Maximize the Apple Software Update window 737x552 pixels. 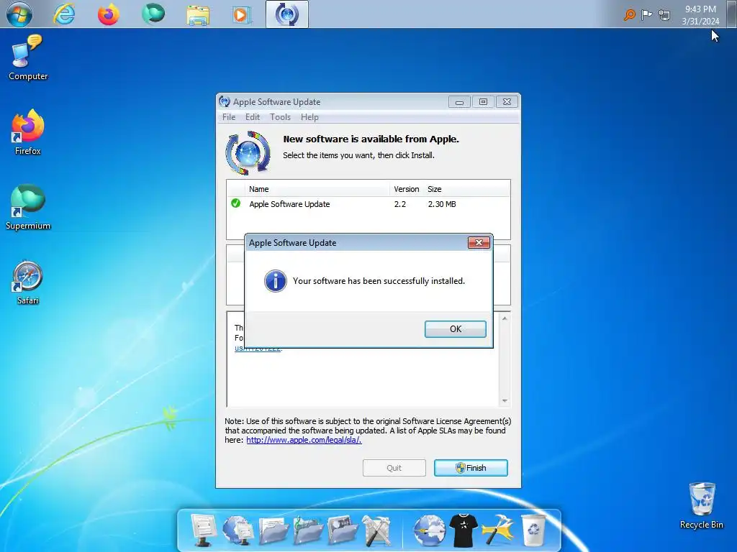point(483,102)
